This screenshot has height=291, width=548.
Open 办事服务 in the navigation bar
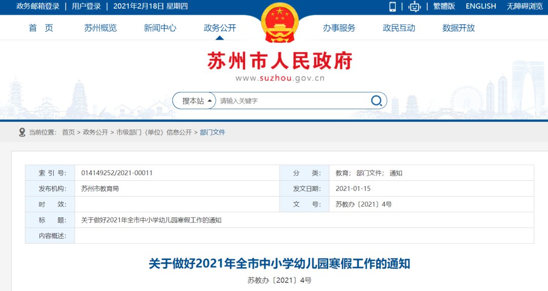(x=339, y=28)
